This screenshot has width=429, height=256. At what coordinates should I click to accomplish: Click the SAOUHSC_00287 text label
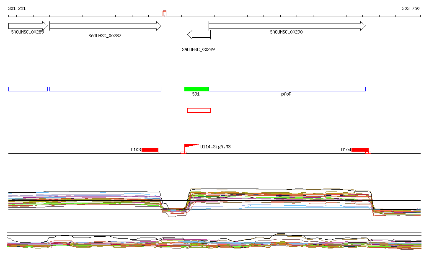[105, 36]
